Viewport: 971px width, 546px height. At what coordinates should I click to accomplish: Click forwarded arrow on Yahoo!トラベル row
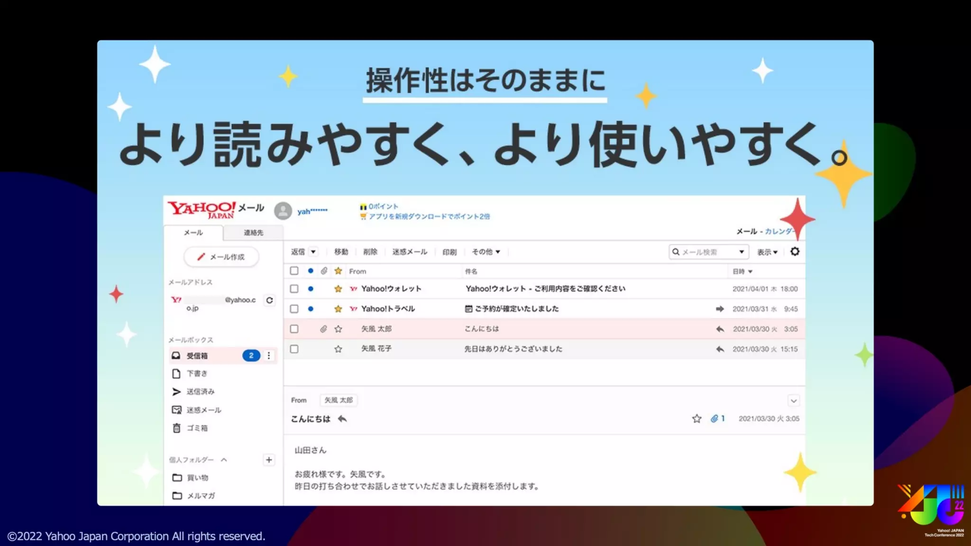click(x=720, y=309)
